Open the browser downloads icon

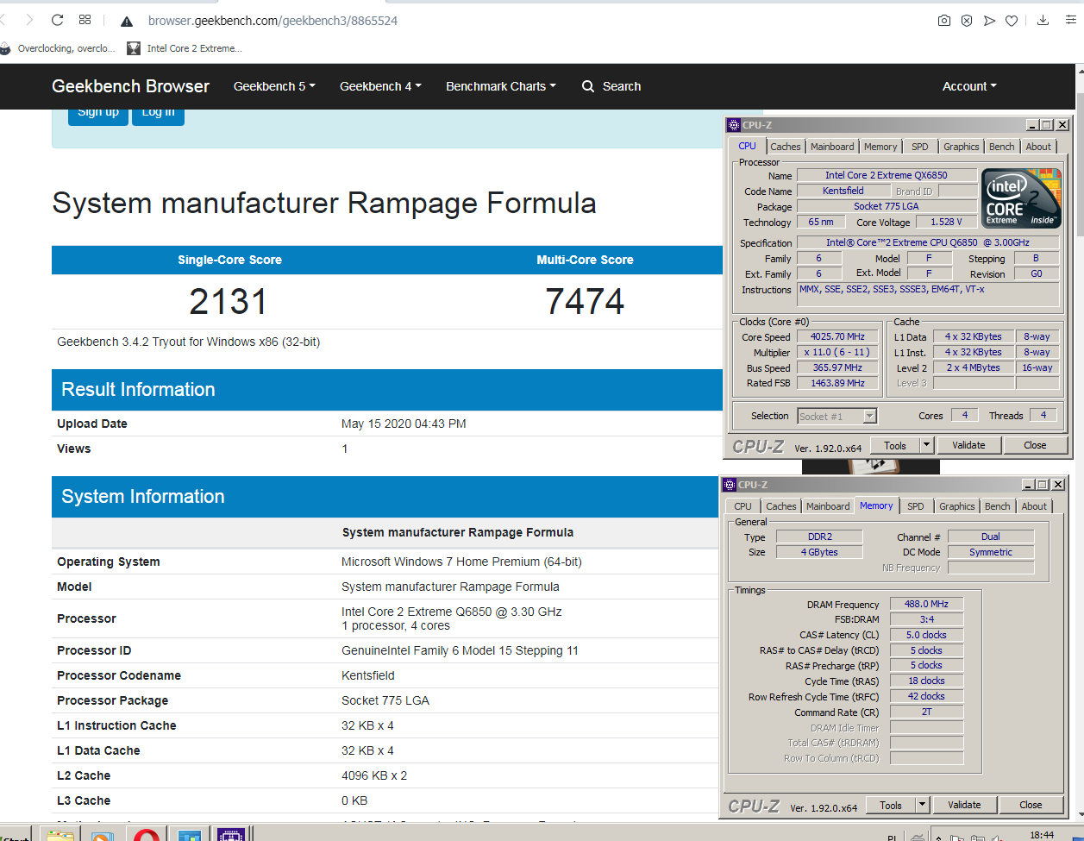pos(1043,21)
